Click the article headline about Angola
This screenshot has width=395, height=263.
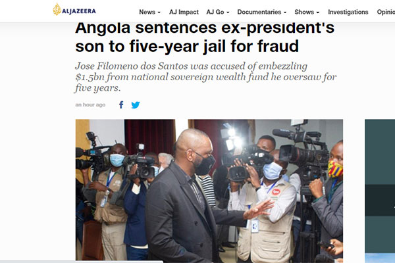click(205, 37)
